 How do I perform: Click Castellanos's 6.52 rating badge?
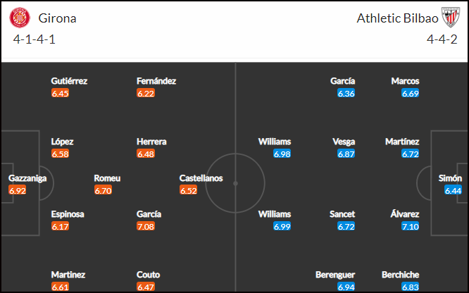[189, 190]
